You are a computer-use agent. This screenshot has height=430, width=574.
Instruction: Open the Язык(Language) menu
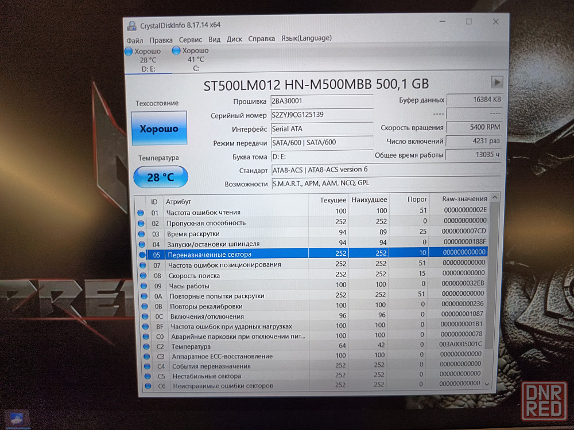tap(306, 38)
